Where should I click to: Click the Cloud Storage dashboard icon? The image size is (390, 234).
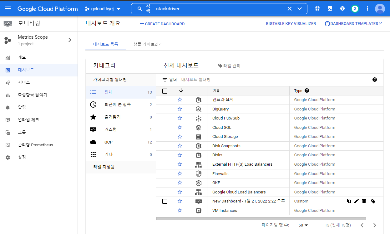pos(198,137)
